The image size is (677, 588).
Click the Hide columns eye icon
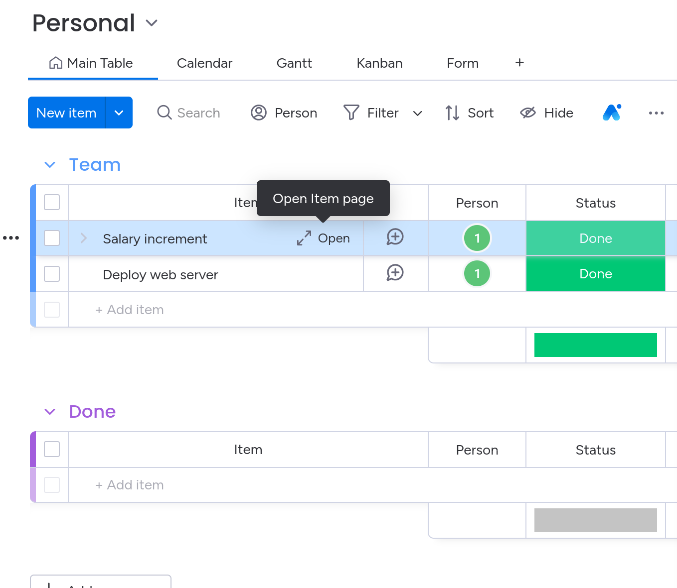[x=528, y=113]
